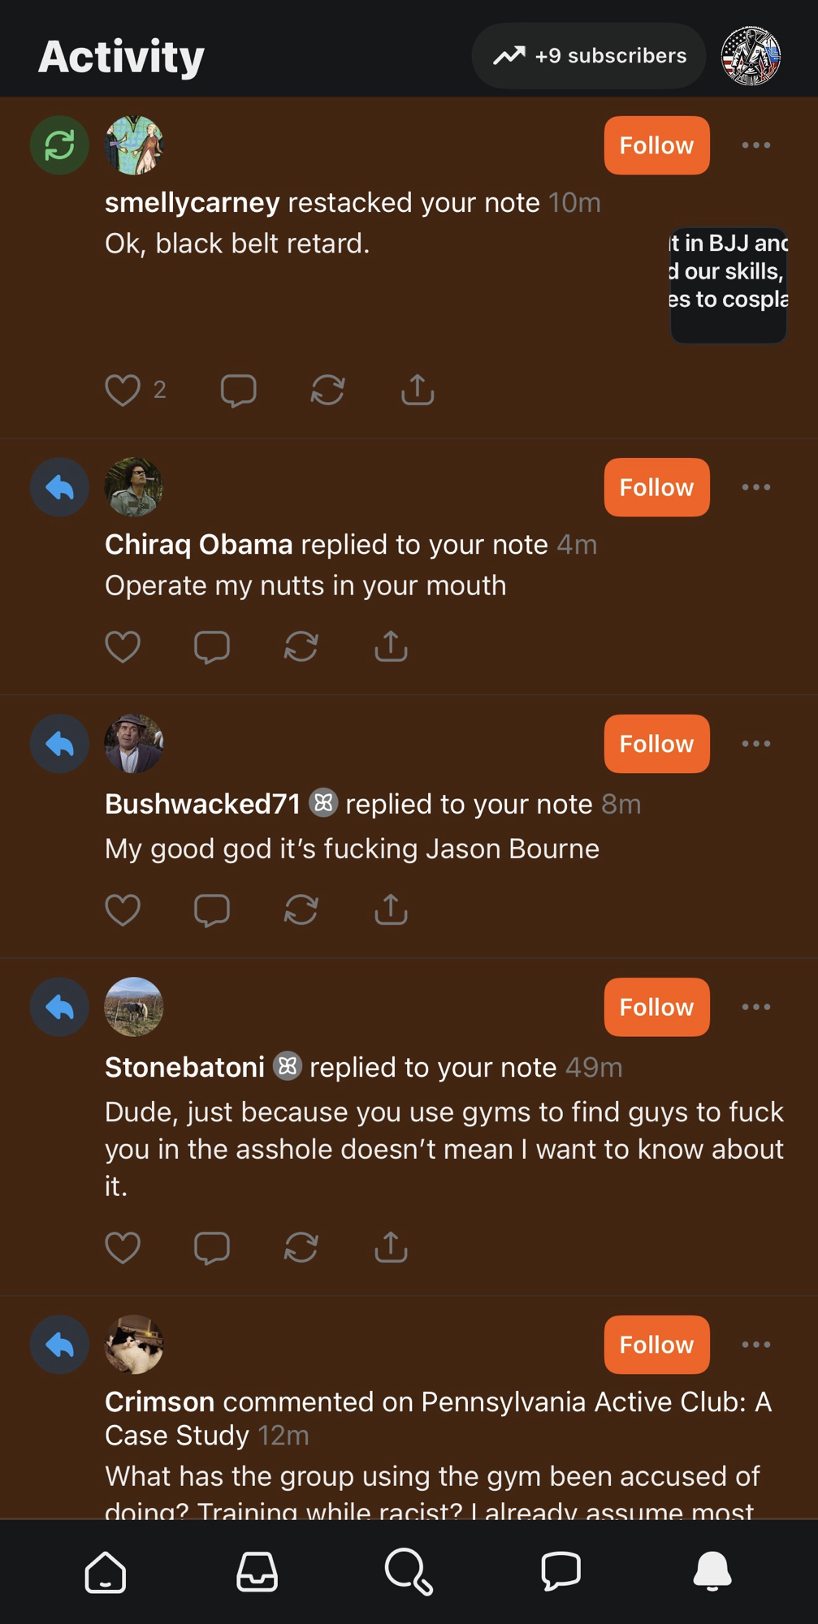The width and height of the screenshot is (818, 1624).
Task: Follow smellycarney
Action: (x=656, y=145)
